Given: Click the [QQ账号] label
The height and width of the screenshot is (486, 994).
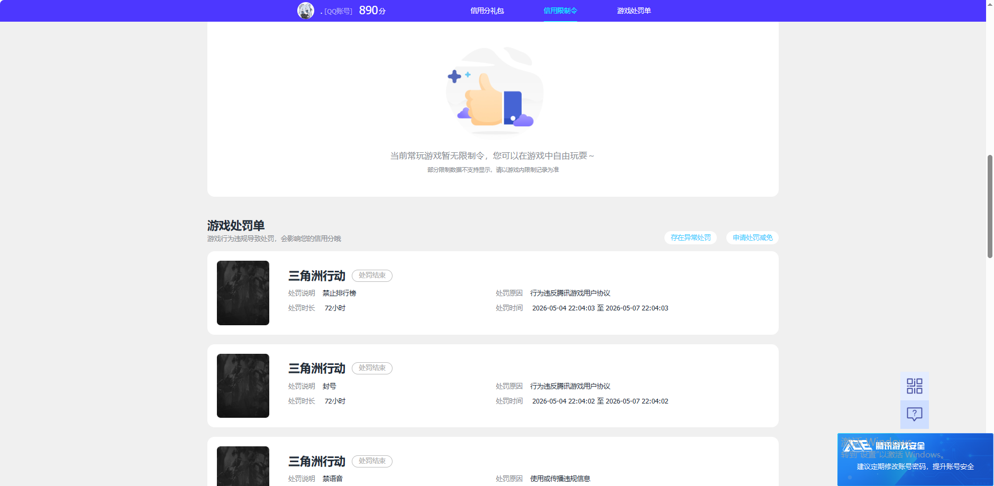Looking at the screenshot, I should [338, 11].
